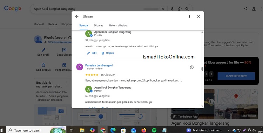Viewport: 263px width, 133px height.
Task: Report Parasian's review with the flag icon
Action: tap(192, 67)
